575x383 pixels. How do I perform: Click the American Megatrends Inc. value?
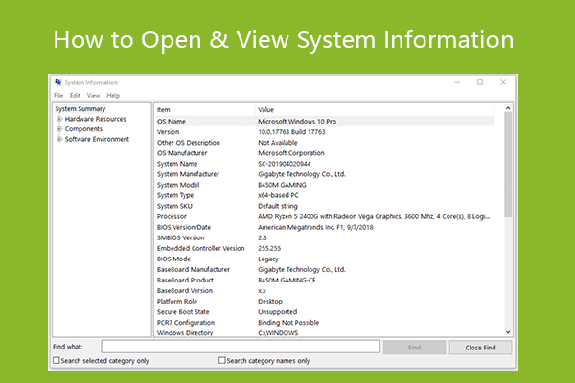(x=315, y=227)
